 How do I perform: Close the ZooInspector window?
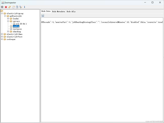click(160, 3)
